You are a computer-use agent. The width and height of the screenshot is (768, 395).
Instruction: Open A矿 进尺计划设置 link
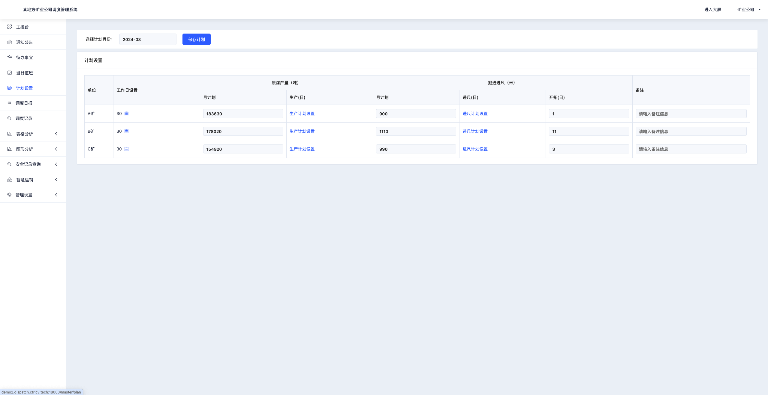(475, 114)
